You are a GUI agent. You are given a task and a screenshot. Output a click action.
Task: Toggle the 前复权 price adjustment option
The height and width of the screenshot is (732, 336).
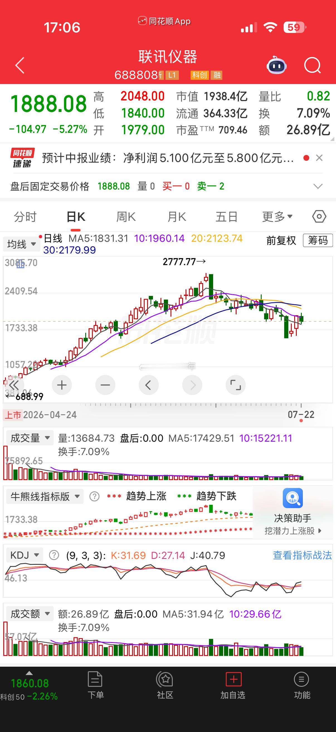click(281, 240)
